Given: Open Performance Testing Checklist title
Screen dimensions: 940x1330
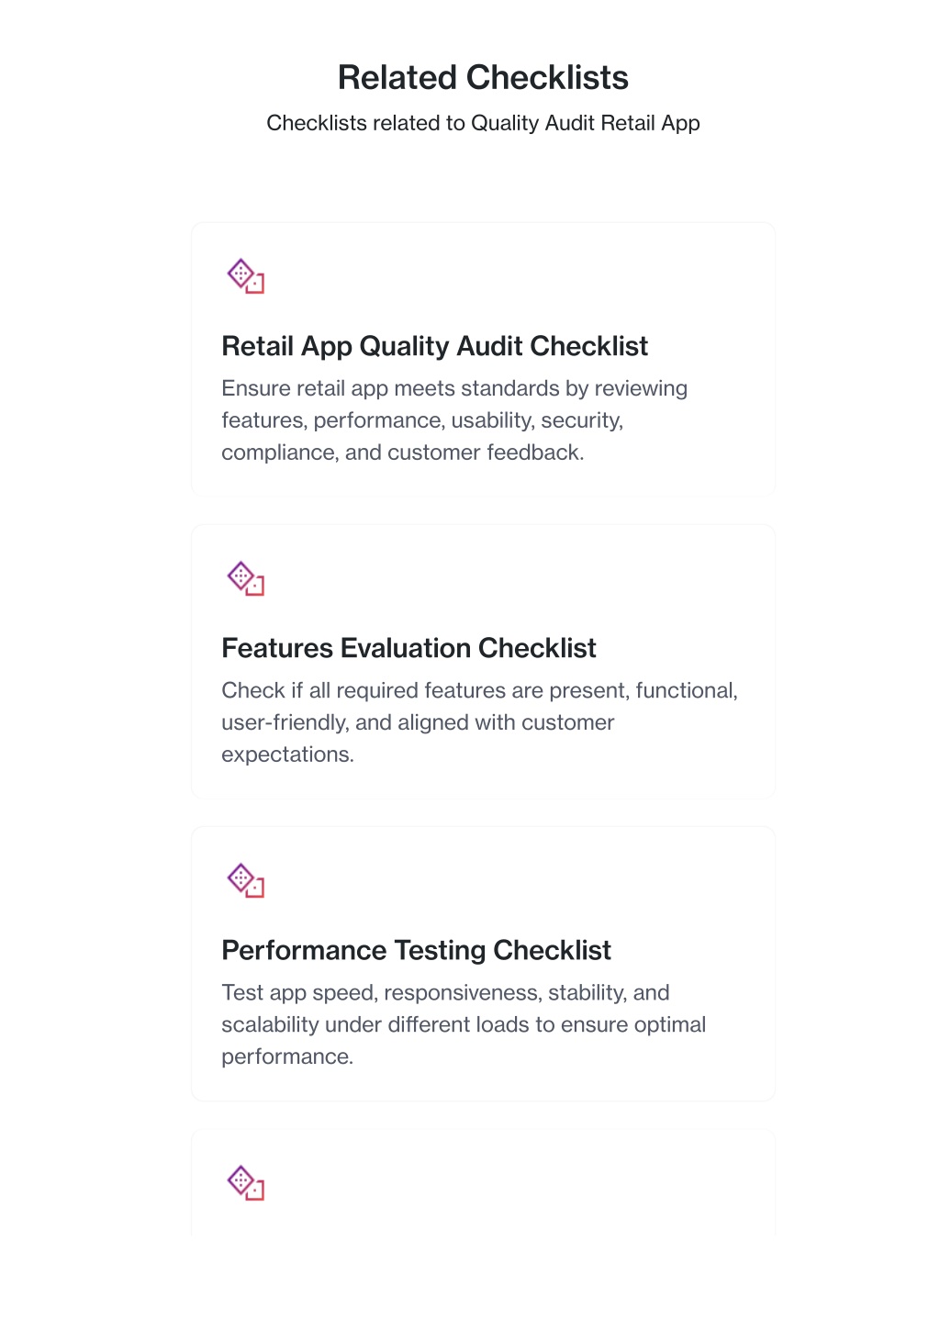Looking at the screenshot, I should (416, 950).
